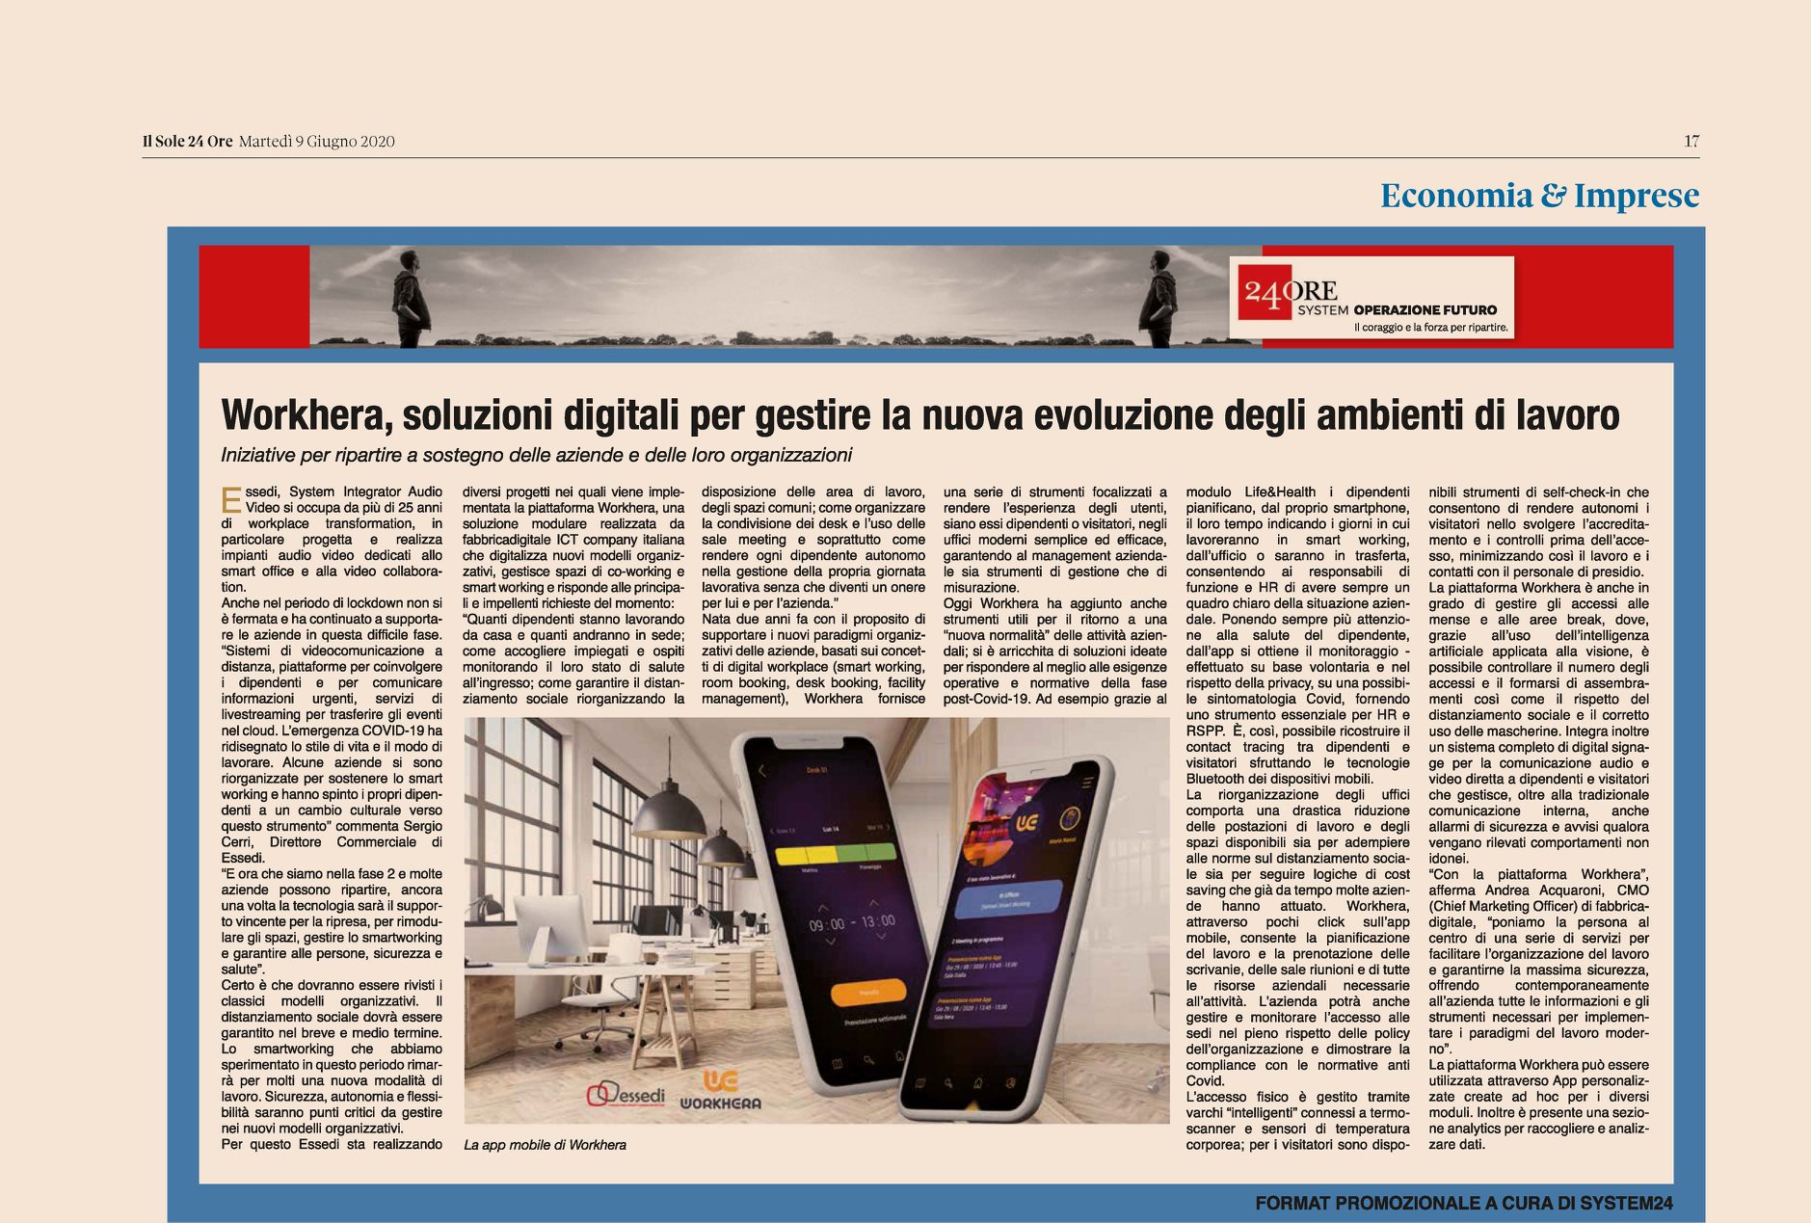1811x1223 pixels.
Task: Click the 'Economia & Imprese' section heading
Action: [x=1540, y=195]
